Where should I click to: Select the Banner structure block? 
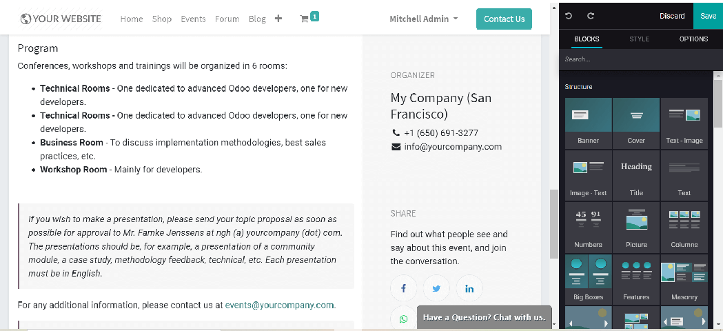(x=589, y=123)
